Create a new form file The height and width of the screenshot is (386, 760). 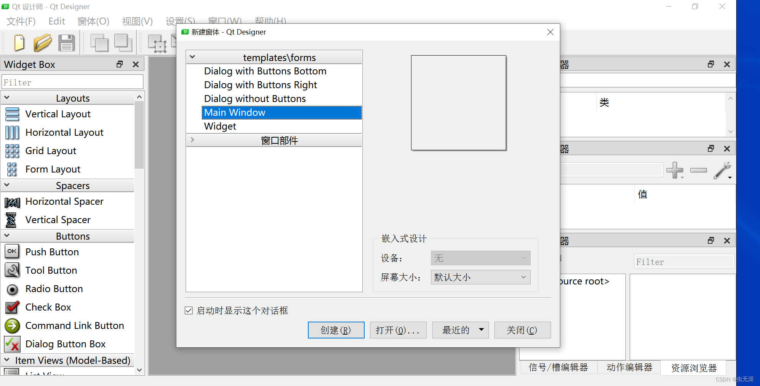[19, 43]
